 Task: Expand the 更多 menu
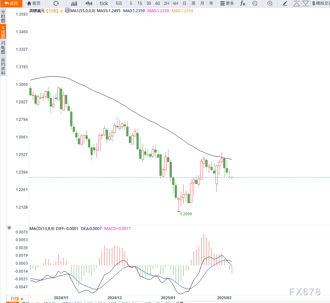coord(227,4)
